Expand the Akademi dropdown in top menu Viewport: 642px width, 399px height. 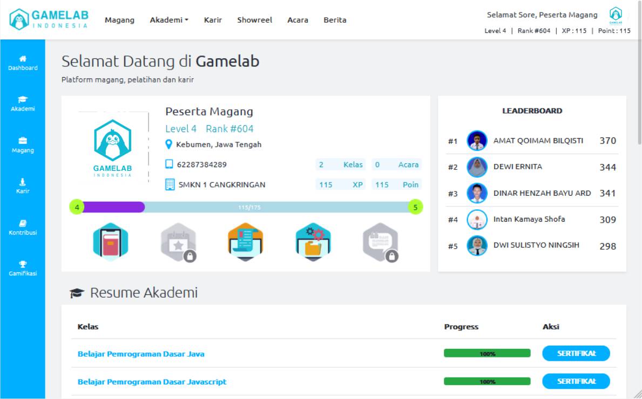(x=169, y=19)
